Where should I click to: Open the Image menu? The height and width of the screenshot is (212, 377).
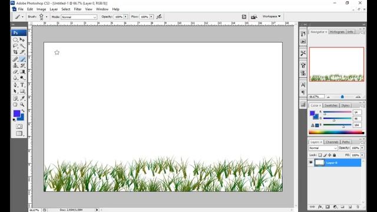coord(41,9)
